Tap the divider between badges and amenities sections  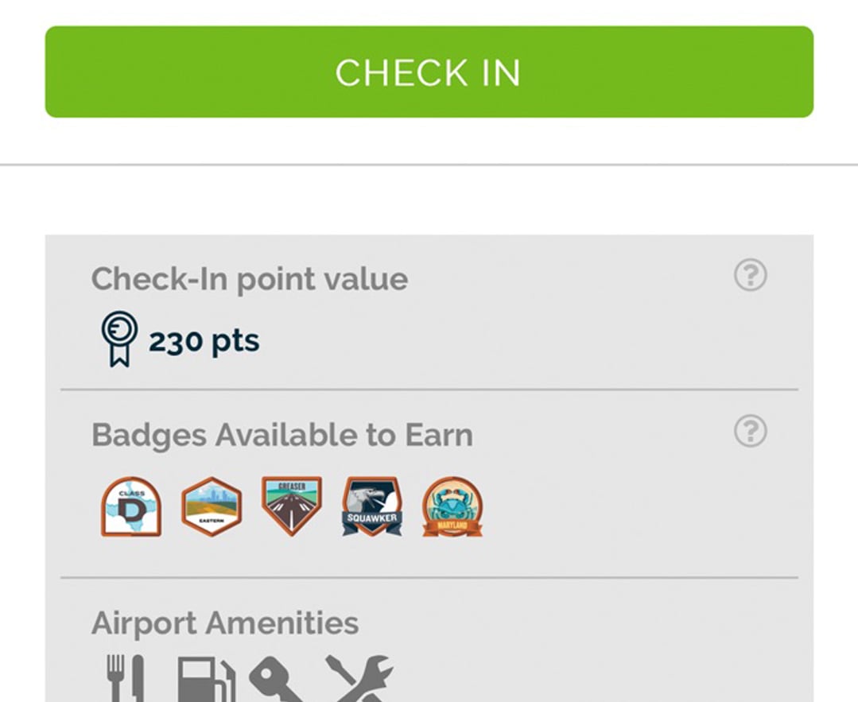(429, 577)
